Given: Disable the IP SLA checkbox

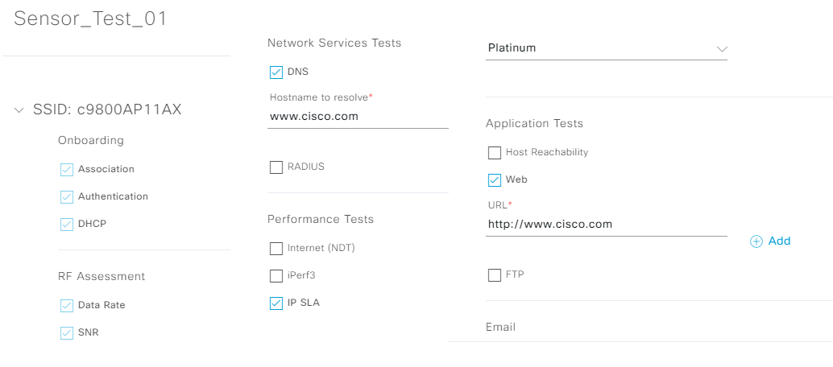Looking at the screenshot, I should click(276, 303).
